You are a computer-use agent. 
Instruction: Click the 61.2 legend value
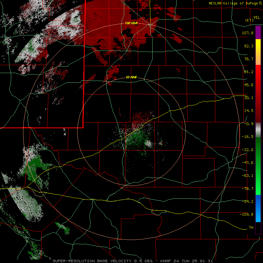click(x=249, y=72)
